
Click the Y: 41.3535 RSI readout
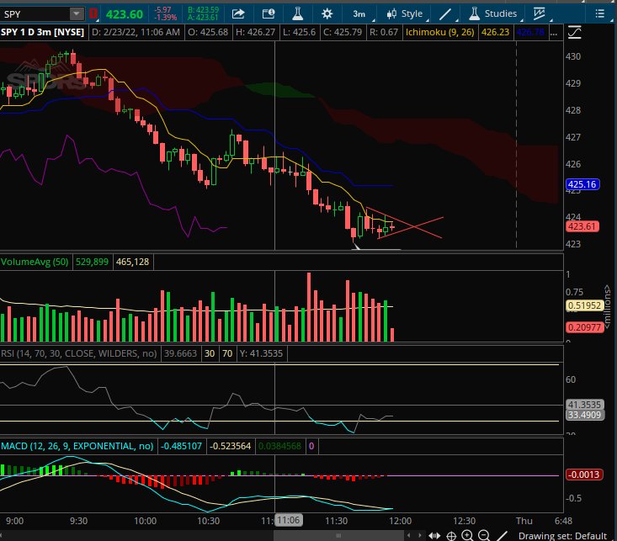261,353
